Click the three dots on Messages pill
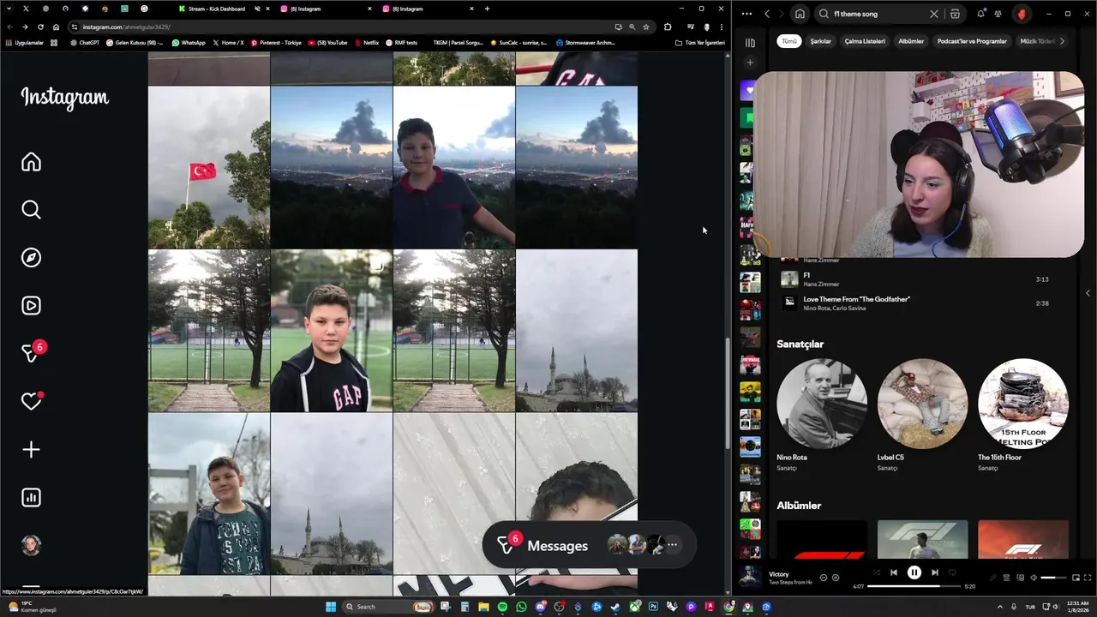This screenshot has height=617, width=1097. (x=673, y=545)
